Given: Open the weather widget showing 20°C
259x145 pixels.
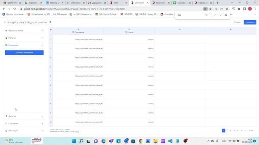Looking at the screenshot, I should [x=14, y=141].
